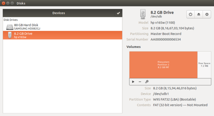Minimize the Disks window
Image resolution: width=214 pixels, height=116 pixels.
8,3
